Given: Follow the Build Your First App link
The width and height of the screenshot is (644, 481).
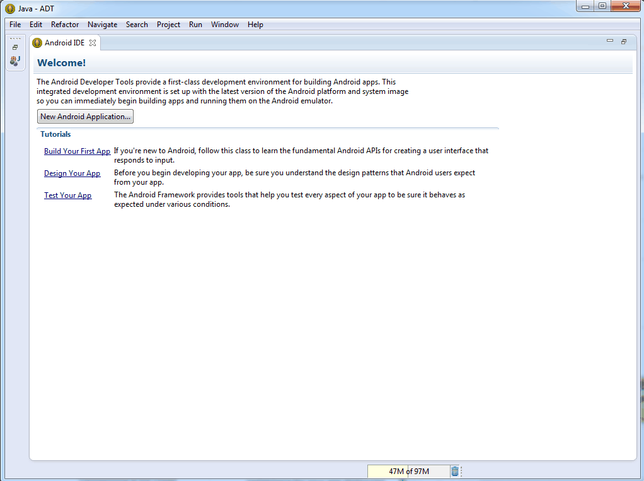Looking at the screenshot, I should [77, 151].
